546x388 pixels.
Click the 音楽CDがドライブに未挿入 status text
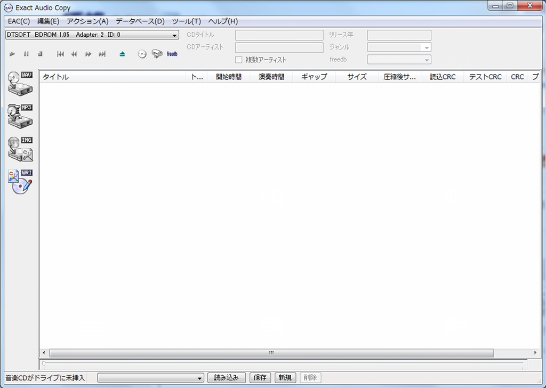45,378
